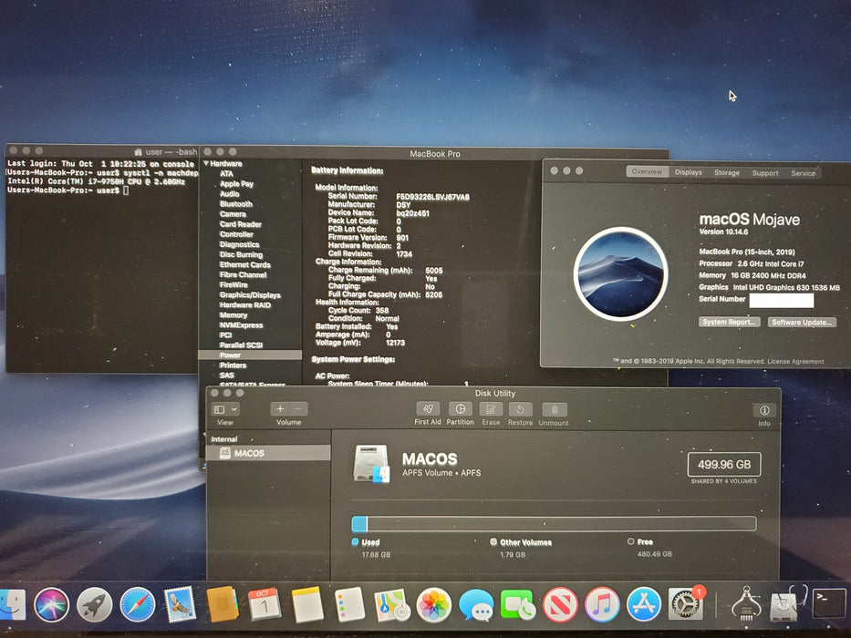Click the used segment of the storage bar
This screenshot has height=638, width=851.
point(359,523)
